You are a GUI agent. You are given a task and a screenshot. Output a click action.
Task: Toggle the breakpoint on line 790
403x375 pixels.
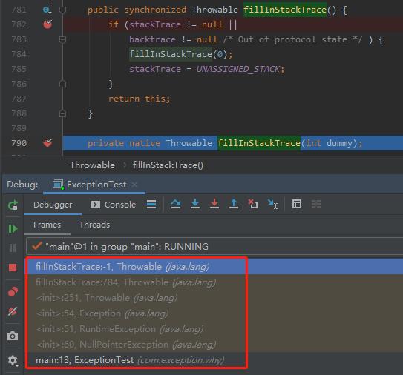(47, 143)
